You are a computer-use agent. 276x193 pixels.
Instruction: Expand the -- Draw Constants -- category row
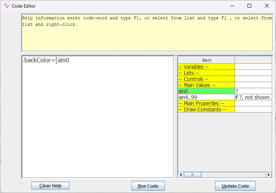click(x=206, y=109)
